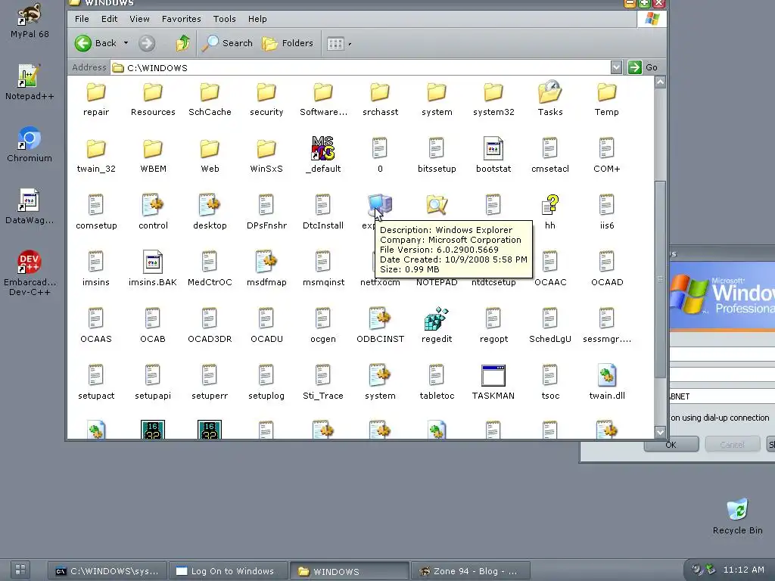Select the tabletoc file
The height and width of the screenshot is (581, 775).
pos(437,381)
